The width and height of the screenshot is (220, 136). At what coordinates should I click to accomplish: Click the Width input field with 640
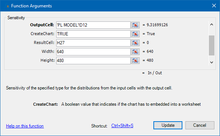click(x=93, y=52)
